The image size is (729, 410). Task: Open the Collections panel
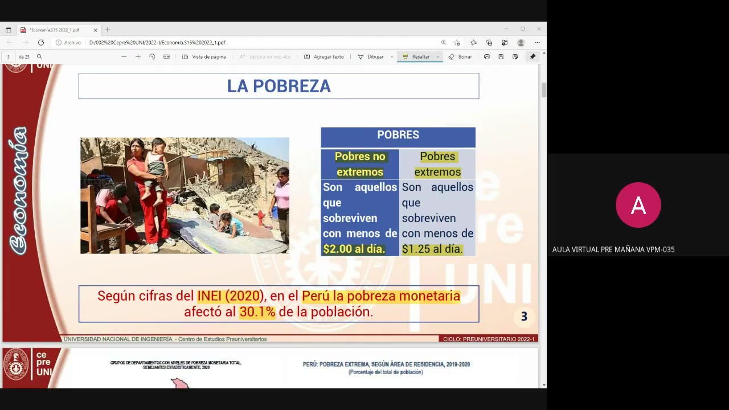pos(489,43)
